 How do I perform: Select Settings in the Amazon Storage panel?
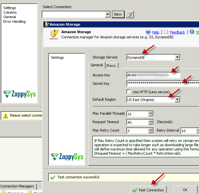(57, 58)
